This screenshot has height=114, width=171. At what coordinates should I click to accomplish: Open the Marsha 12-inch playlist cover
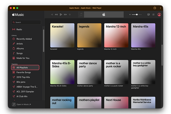[116, 35]
